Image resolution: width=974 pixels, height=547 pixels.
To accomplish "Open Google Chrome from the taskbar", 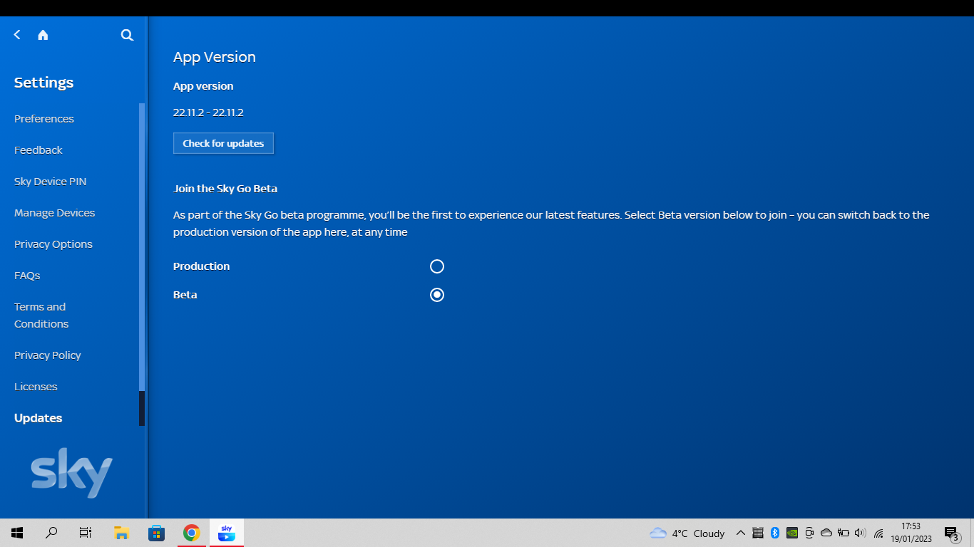I will (191, 533).
